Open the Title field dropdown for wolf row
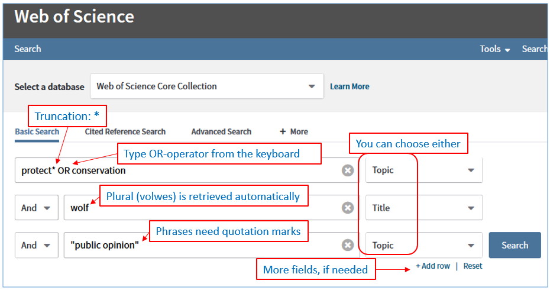550x290 pixels. coord(424,208)
